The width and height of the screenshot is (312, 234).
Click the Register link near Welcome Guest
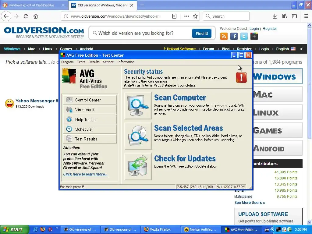tap(270, 28)
